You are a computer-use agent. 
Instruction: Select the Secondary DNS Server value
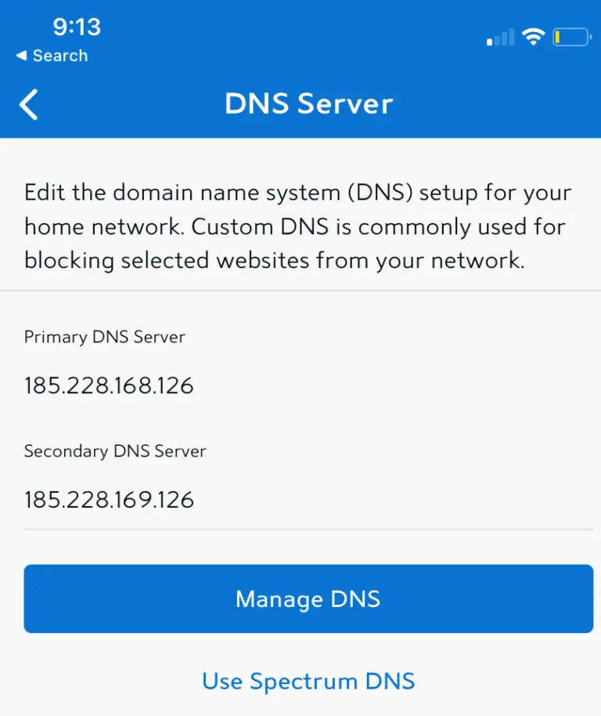point(109,499)
